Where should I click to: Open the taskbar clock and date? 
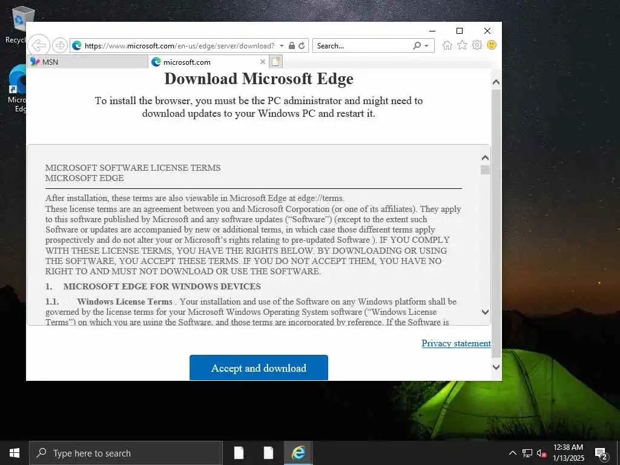[568, 453]
